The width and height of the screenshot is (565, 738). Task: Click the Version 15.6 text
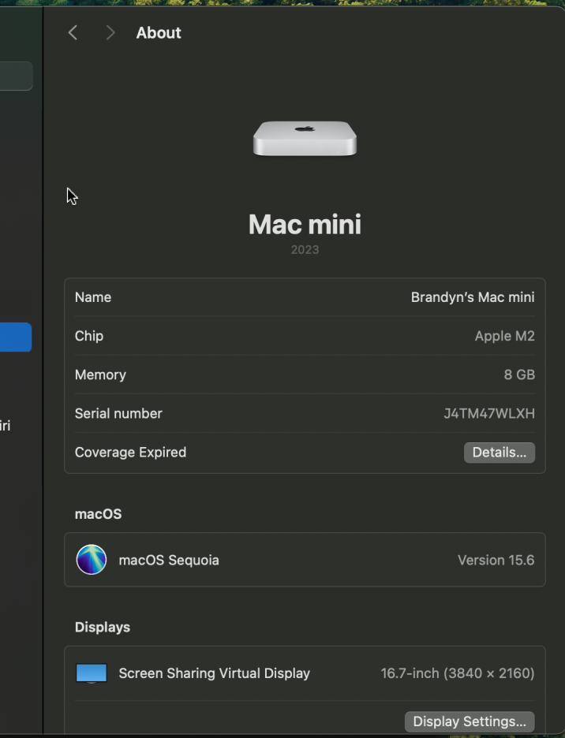(x=496, y=560)
